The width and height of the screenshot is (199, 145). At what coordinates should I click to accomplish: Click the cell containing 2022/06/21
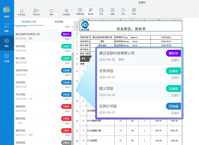point(166,41)
